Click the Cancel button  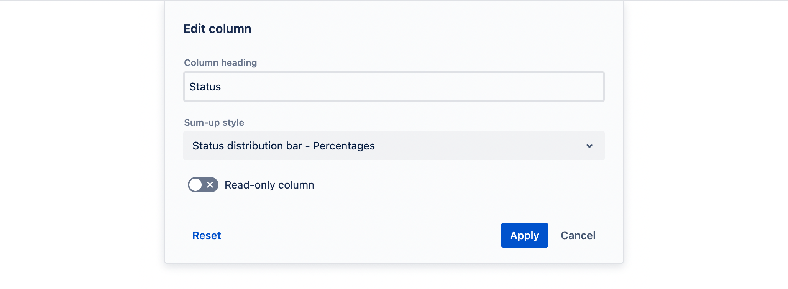coord(578,235)
